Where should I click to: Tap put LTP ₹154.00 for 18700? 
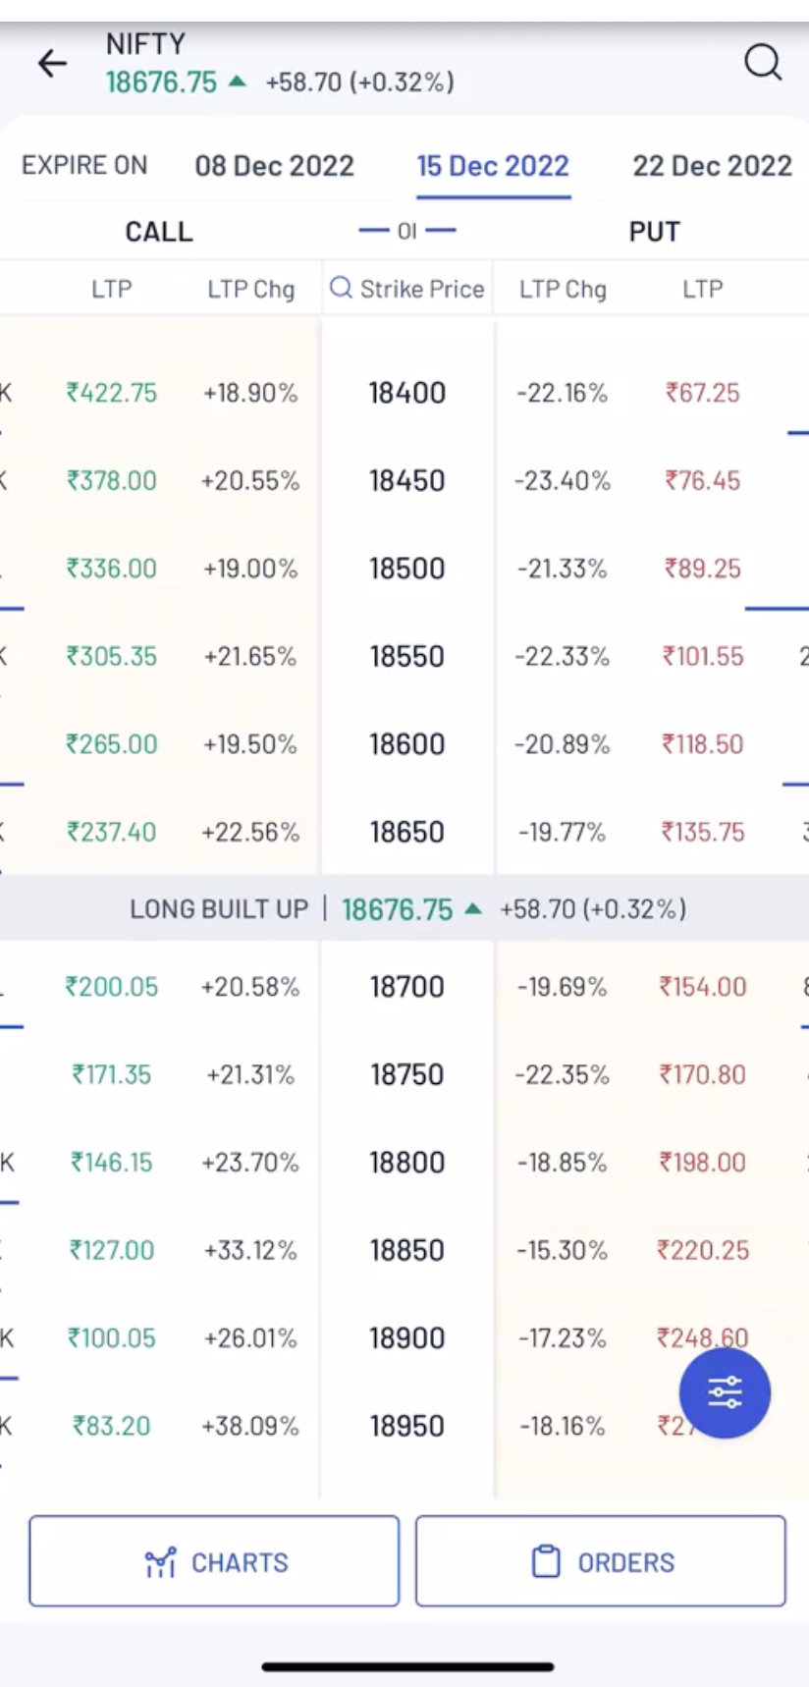[703, 987]
